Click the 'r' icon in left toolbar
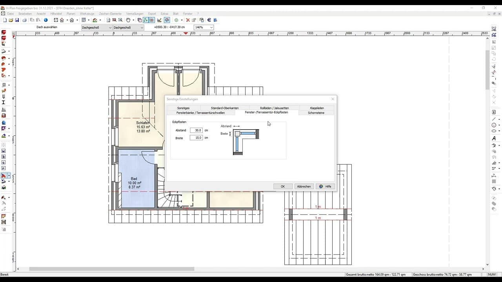 pyautogui.click(x=4, y=168)
